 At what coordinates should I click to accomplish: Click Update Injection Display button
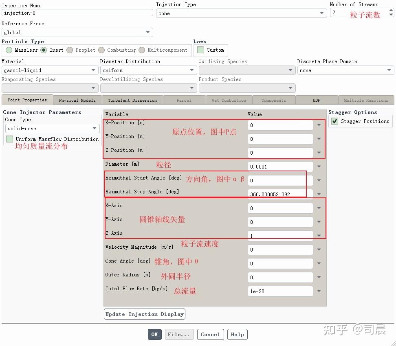145,314
